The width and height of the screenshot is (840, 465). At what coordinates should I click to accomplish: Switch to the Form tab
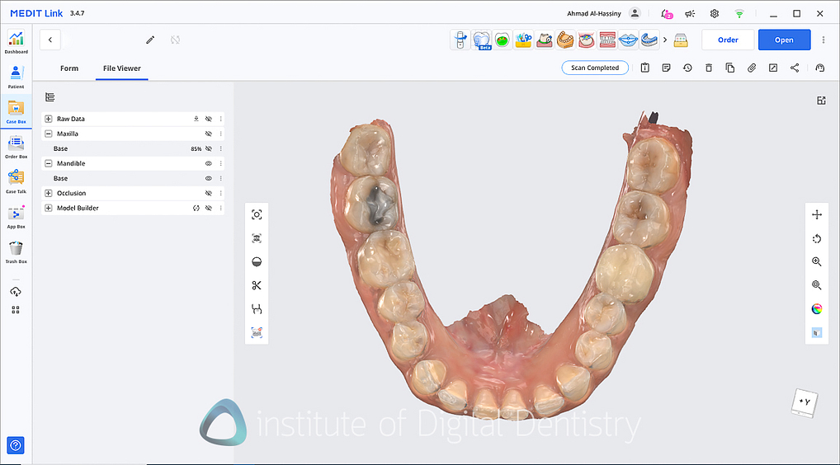[x=69, y=68]
